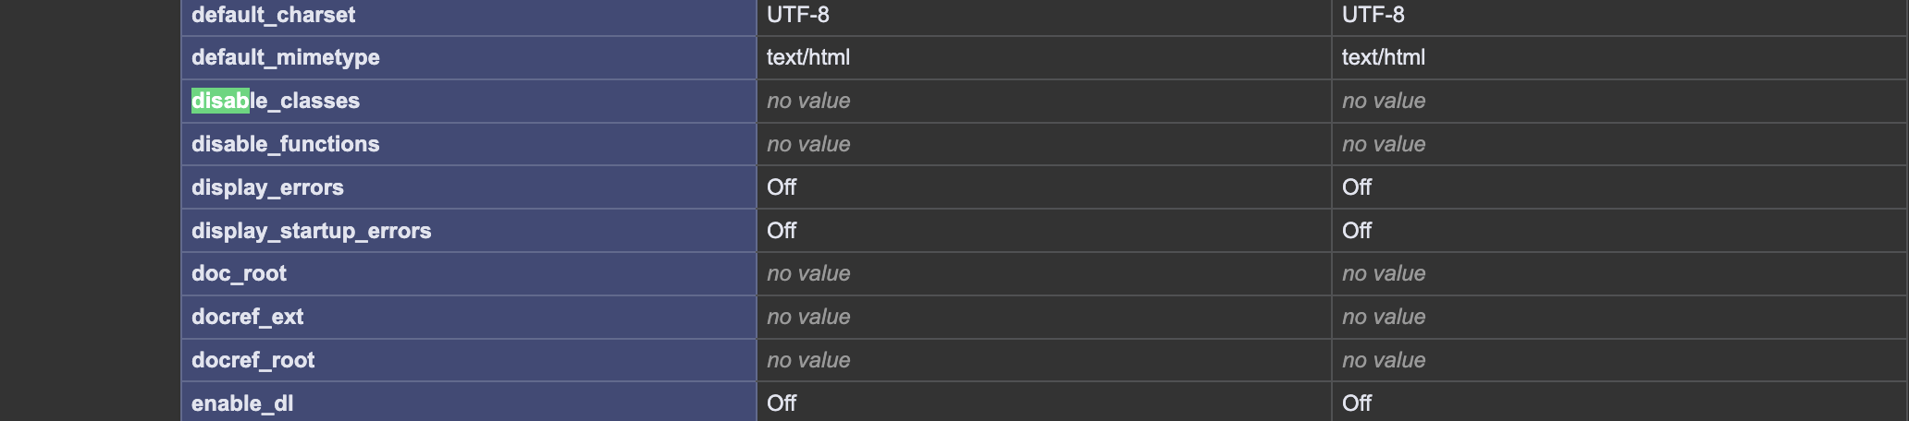Select the display_startup_errors directive name

point(311,231)
